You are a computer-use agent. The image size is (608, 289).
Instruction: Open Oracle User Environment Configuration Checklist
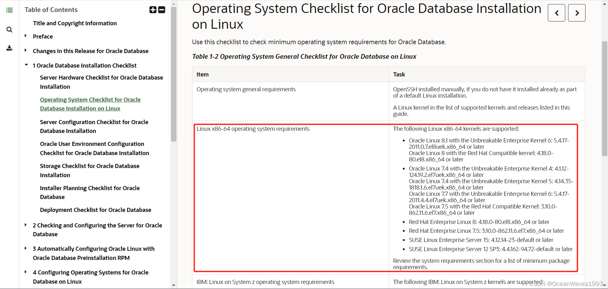pos(94,148)
